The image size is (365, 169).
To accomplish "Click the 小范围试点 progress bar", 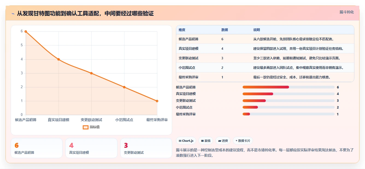I will point(289,107).
